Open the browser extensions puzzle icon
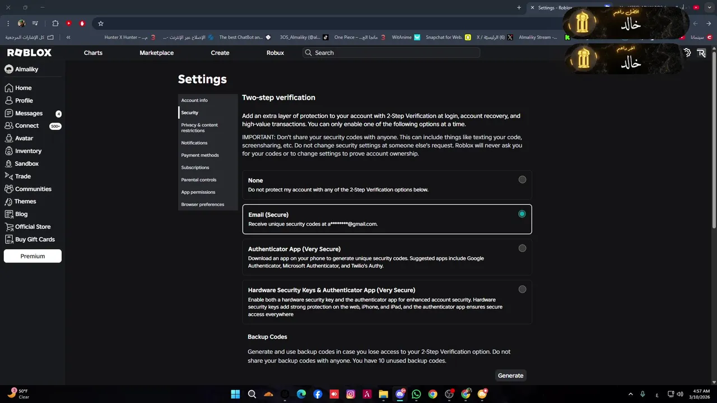 click(55, 24)
